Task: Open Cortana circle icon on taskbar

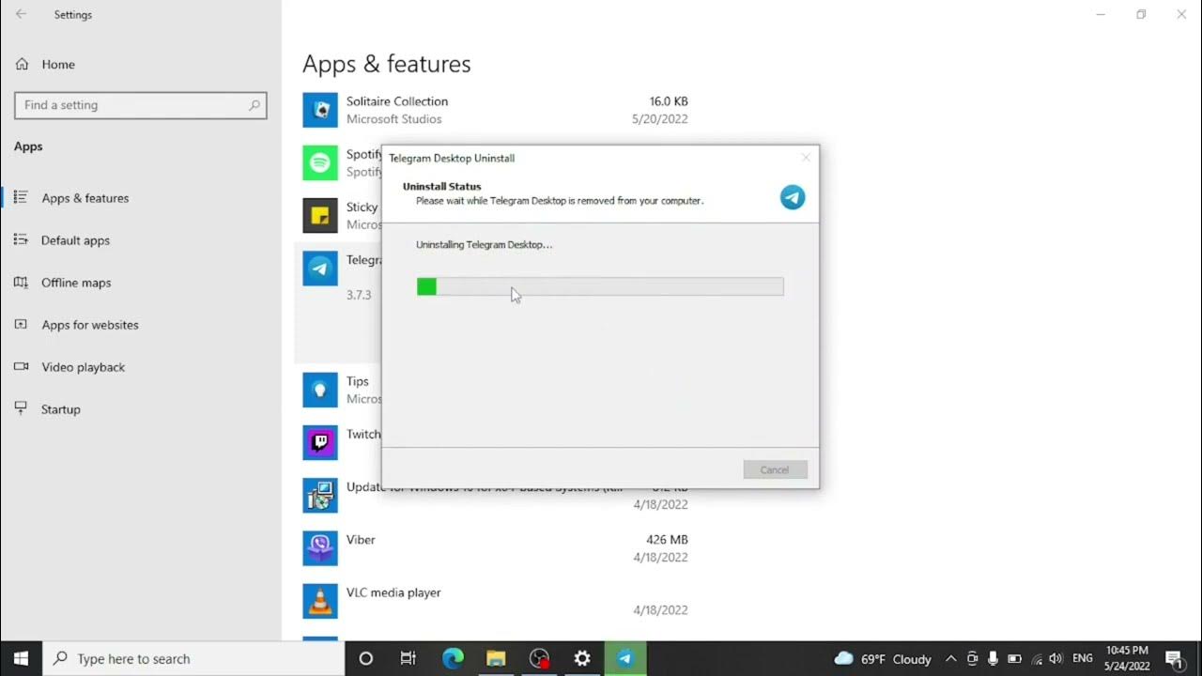Action: (366, 658)
